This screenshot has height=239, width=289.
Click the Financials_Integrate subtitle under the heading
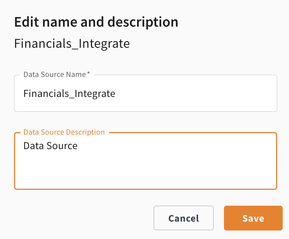pyautogui.click(x=72, y=44)
